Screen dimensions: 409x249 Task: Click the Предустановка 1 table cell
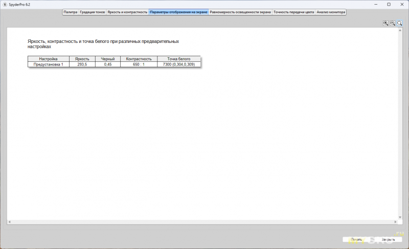tap(48, 64)
